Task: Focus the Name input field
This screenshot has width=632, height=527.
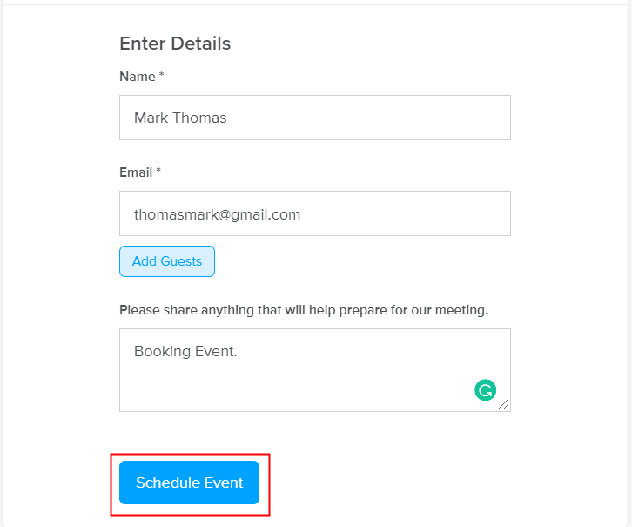Action: pyautogui.click(x=314, y=118)
